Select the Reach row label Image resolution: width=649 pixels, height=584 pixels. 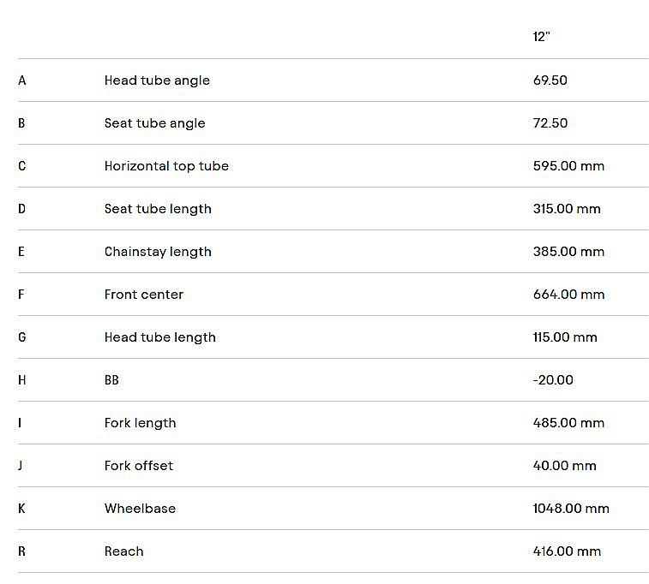(124, 551)
